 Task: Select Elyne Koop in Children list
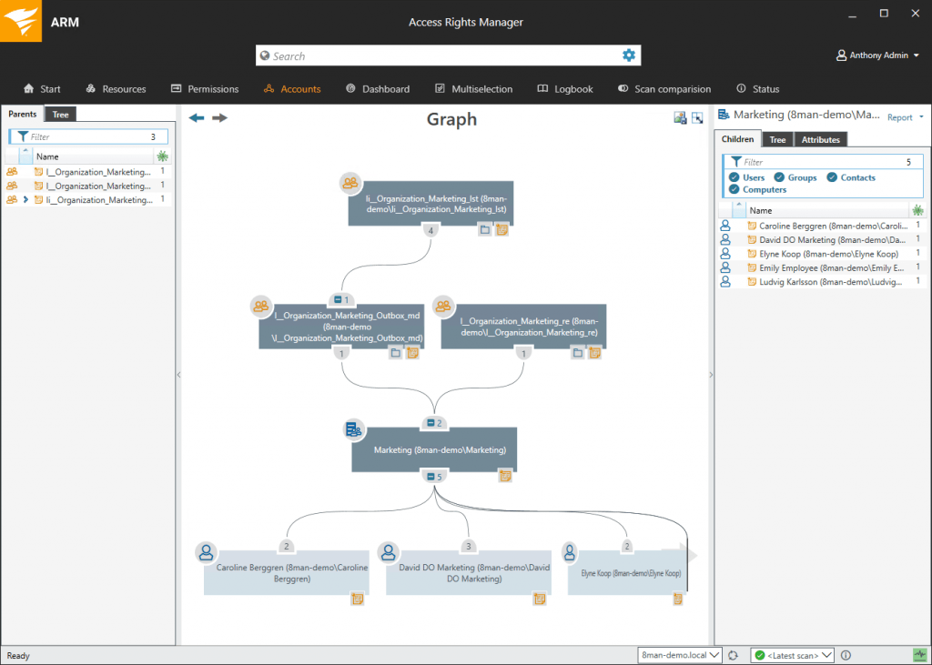pos(821,254)
